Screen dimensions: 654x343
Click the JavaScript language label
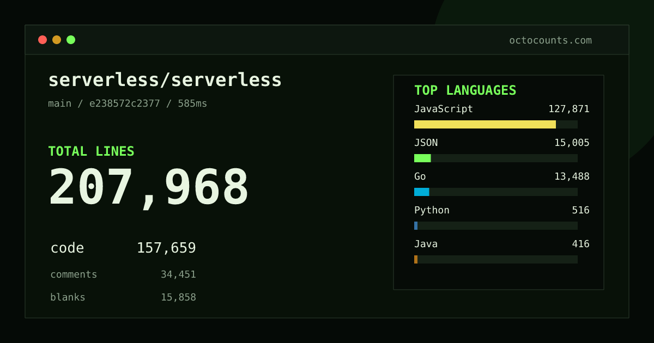coord(444,109)
